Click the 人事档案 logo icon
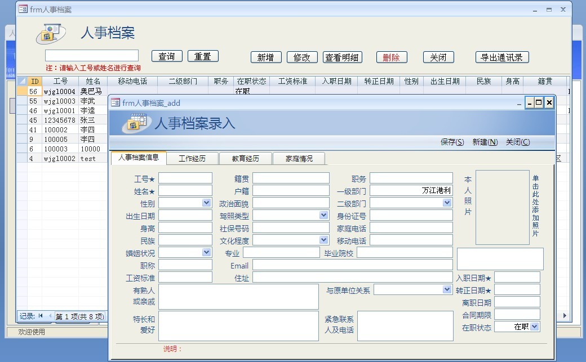586x362 pixels. pos(50,32)
